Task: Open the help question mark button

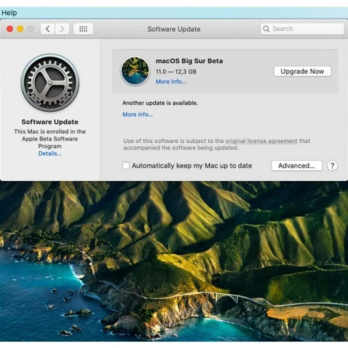Action: click(x=332, y=166)
